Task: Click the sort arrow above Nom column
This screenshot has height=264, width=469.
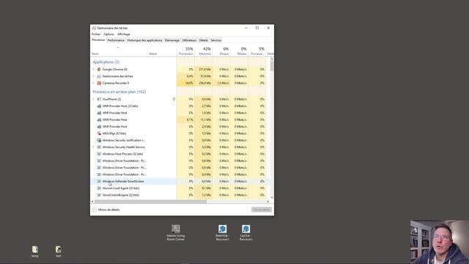Action: tap(118, 48)
